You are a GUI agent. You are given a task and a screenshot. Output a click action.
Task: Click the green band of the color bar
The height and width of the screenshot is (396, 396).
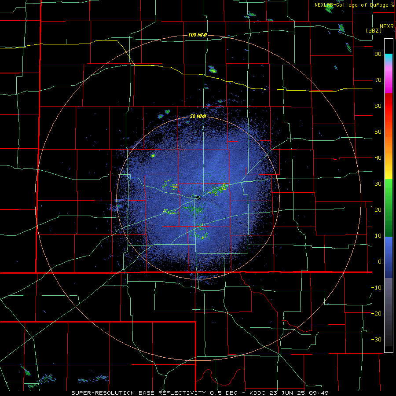tap(389, 208)
